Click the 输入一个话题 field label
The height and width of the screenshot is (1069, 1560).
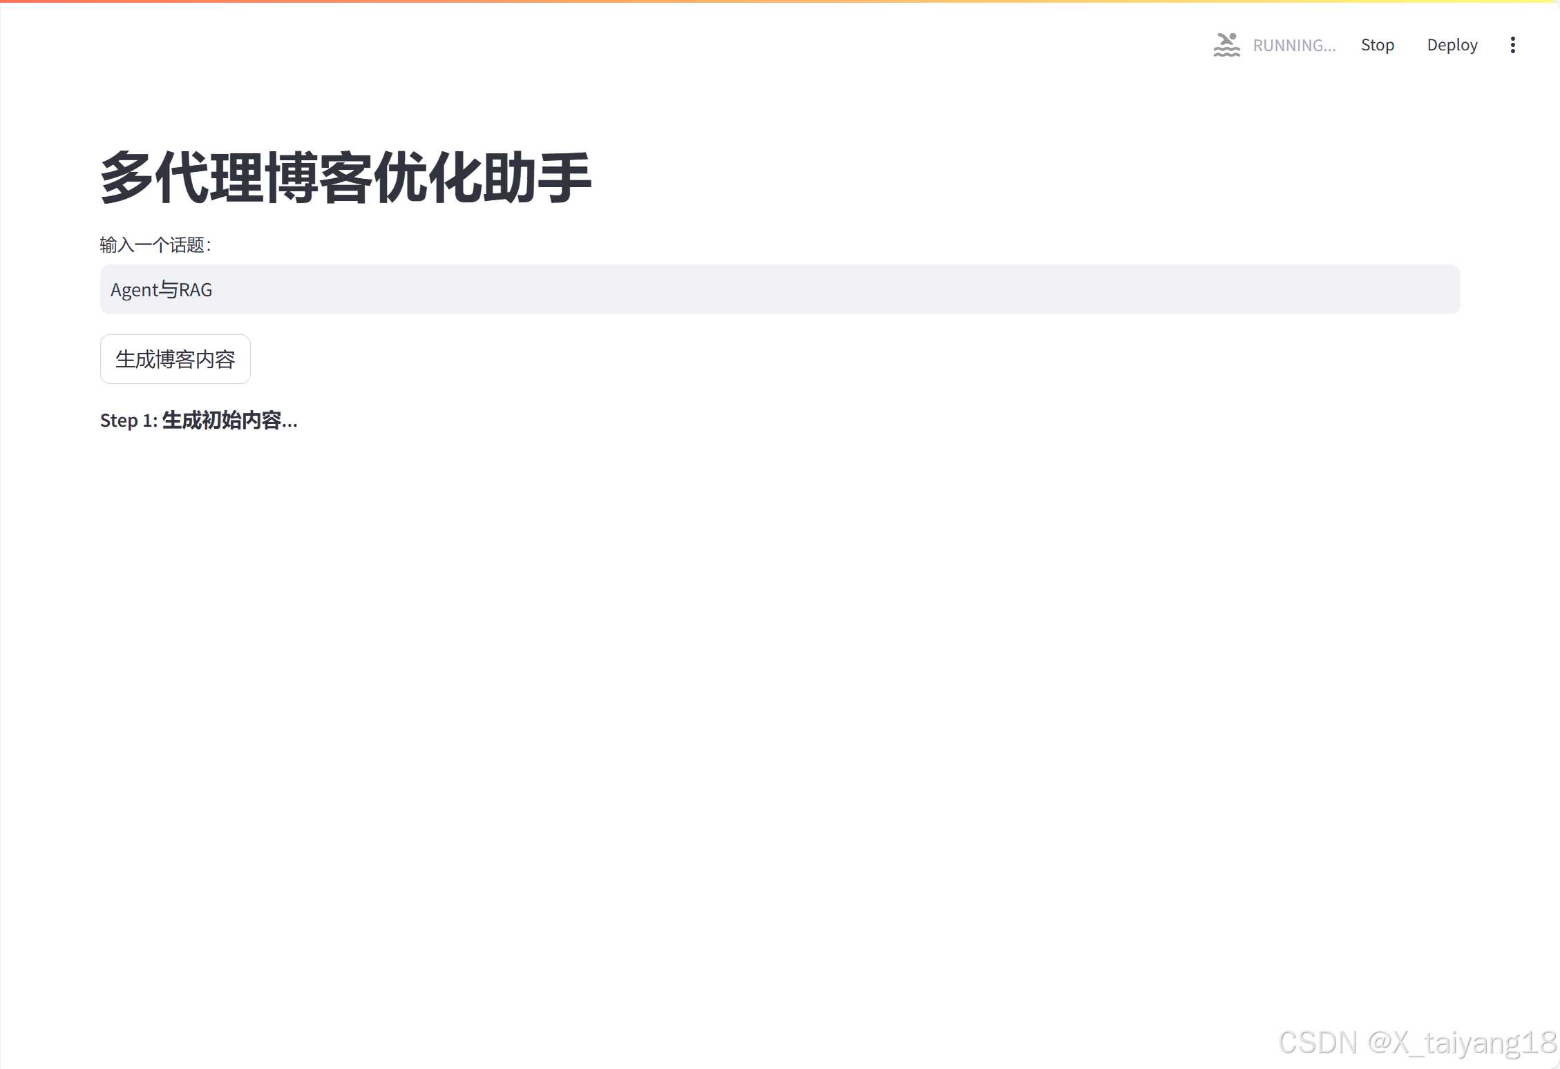tap(156, 244)
